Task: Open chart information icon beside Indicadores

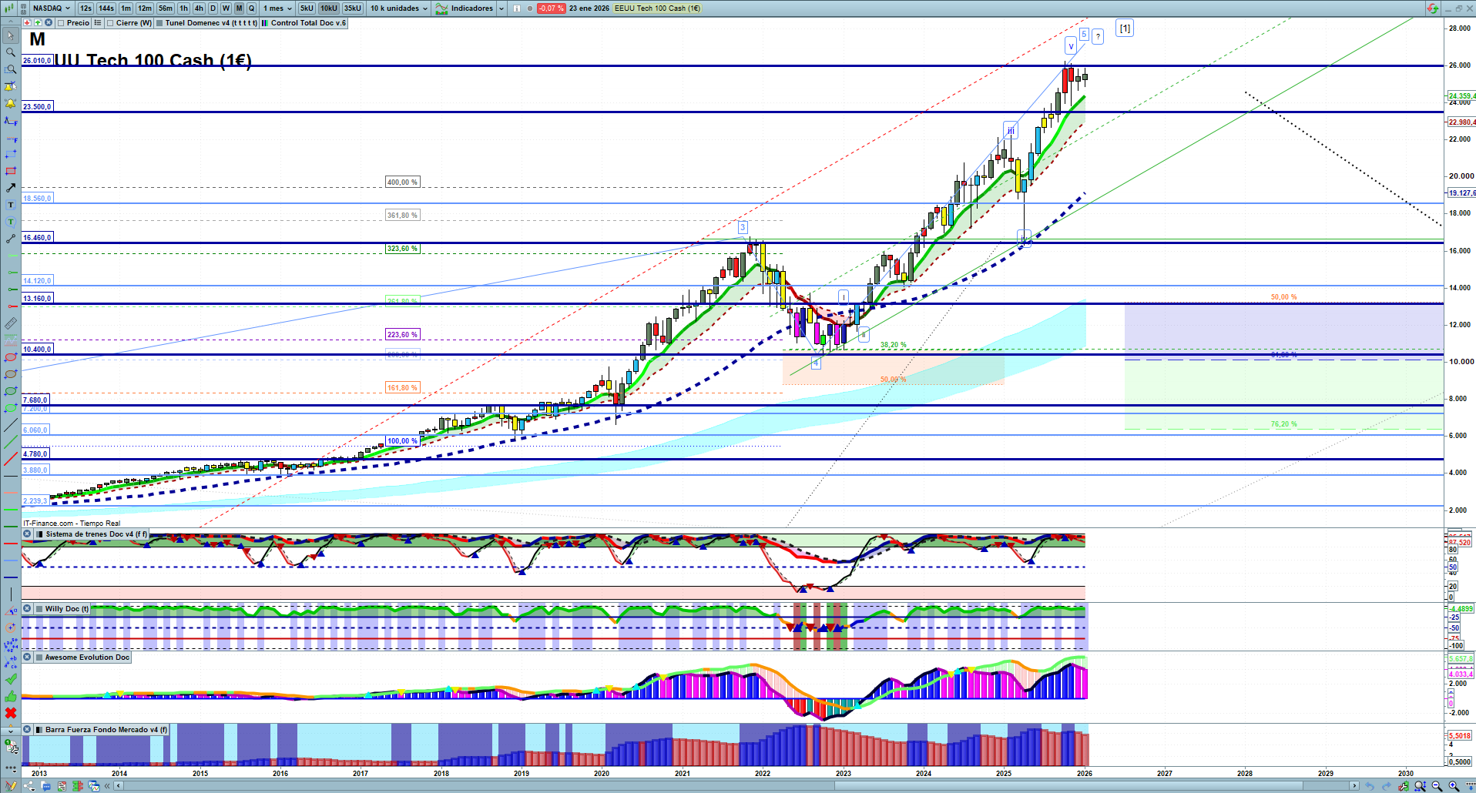Action: pyautogui.click(x=517, y=8)
